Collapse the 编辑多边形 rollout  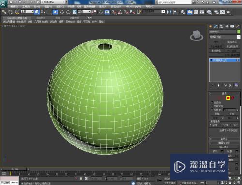[x=224, y=143]
